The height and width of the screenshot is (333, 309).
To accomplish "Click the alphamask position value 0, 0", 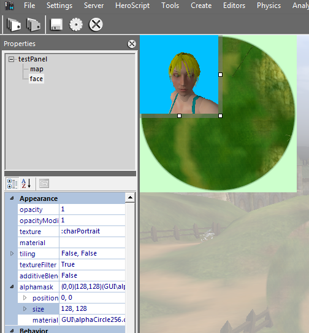I will [x=92, y=298].
